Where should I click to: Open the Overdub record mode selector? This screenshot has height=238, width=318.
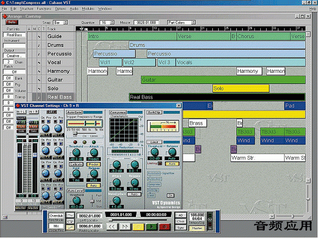56,216
